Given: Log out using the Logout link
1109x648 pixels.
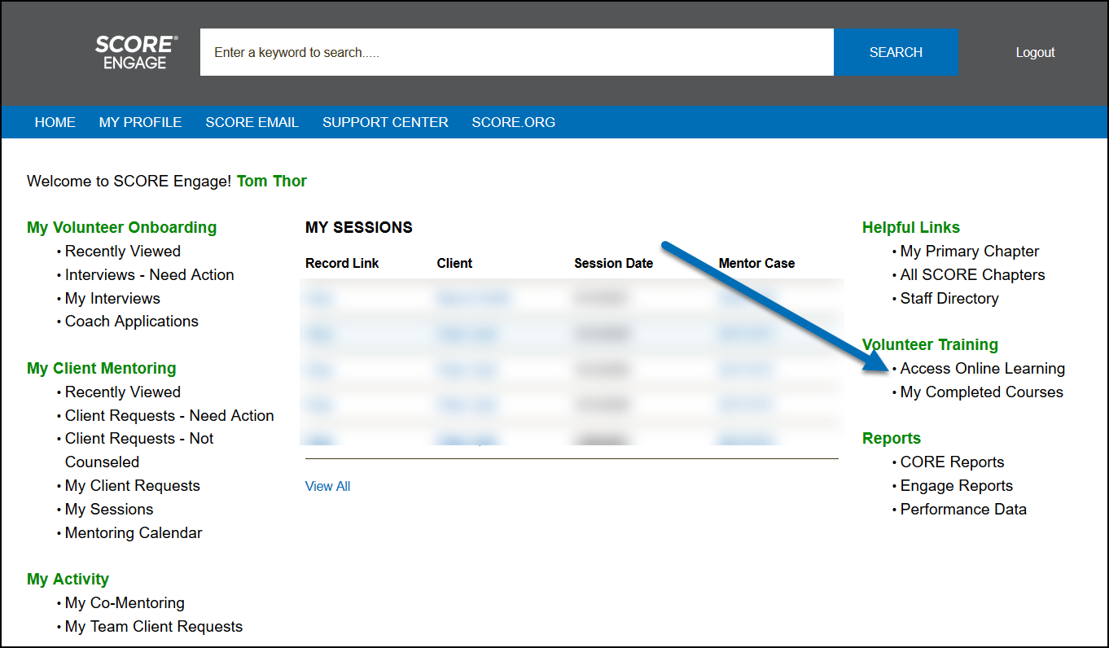Looking at the screenshot, I should tap(1035, 52).
